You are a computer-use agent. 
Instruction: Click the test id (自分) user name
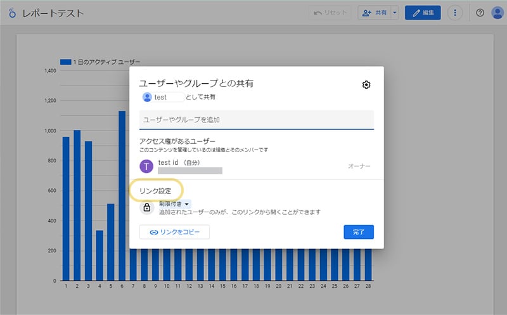(179, 162)
